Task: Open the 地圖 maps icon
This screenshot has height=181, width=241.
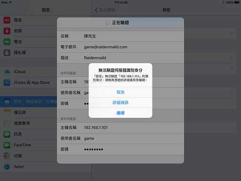Action: (7, 156)
